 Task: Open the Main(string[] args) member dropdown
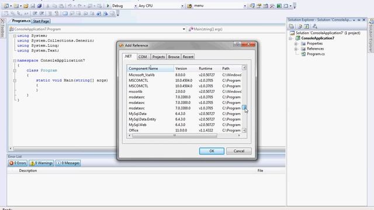pos(237,29)
